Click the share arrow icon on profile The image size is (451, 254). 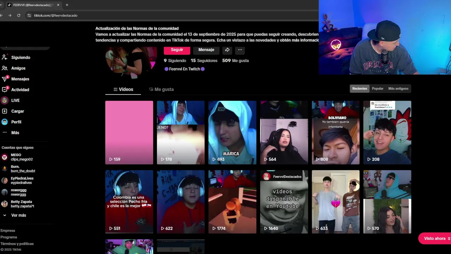[227, 50]
